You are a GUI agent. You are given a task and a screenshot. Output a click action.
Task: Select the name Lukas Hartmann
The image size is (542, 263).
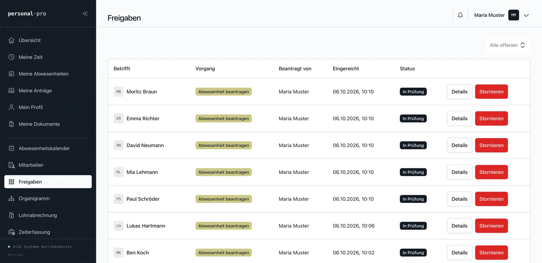(146, 226)
